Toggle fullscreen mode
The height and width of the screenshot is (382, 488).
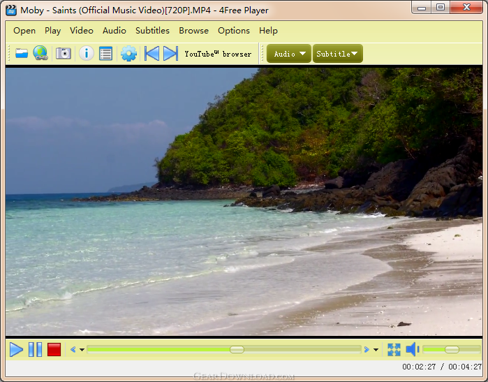point(394,350)
